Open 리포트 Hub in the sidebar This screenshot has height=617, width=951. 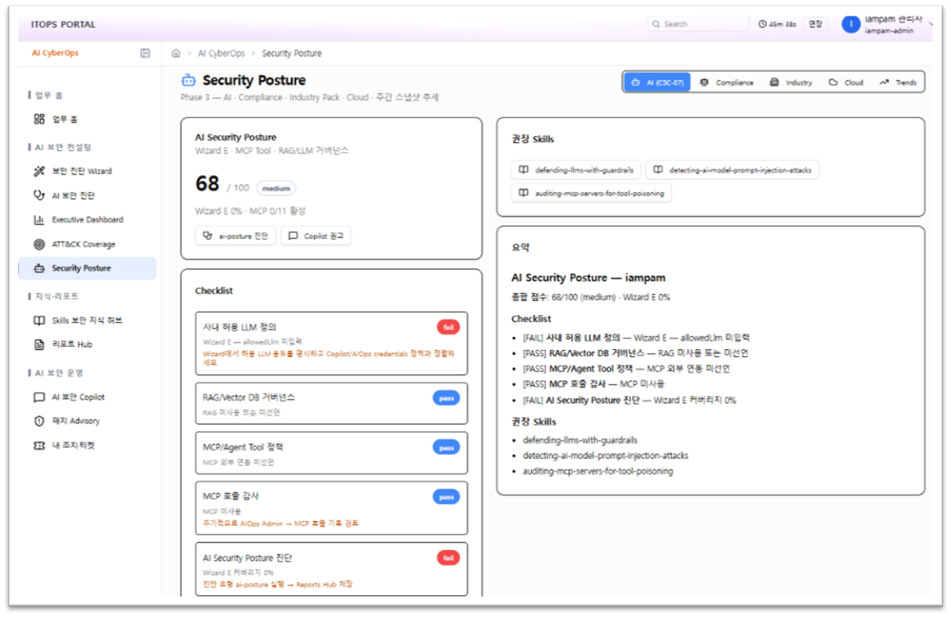point(88,345)
